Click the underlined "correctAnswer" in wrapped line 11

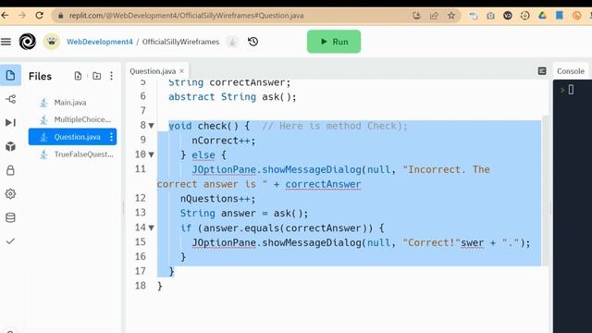(323, 184)
